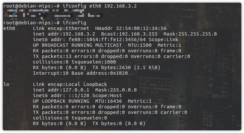
Task: Click the Link encap:Local Loopback text
Action: point(70,84)
